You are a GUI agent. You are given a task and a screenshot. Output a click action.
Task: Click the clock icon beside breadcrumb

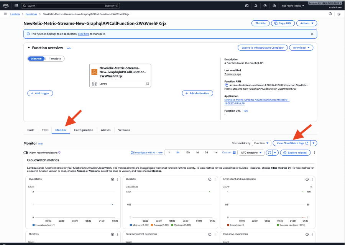(x=339, y=14)
